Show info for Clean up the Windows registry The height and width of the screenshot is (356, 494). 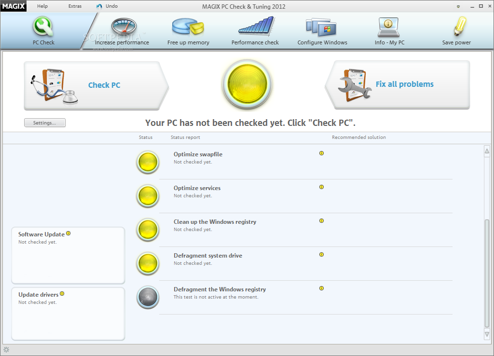[321, 220]
